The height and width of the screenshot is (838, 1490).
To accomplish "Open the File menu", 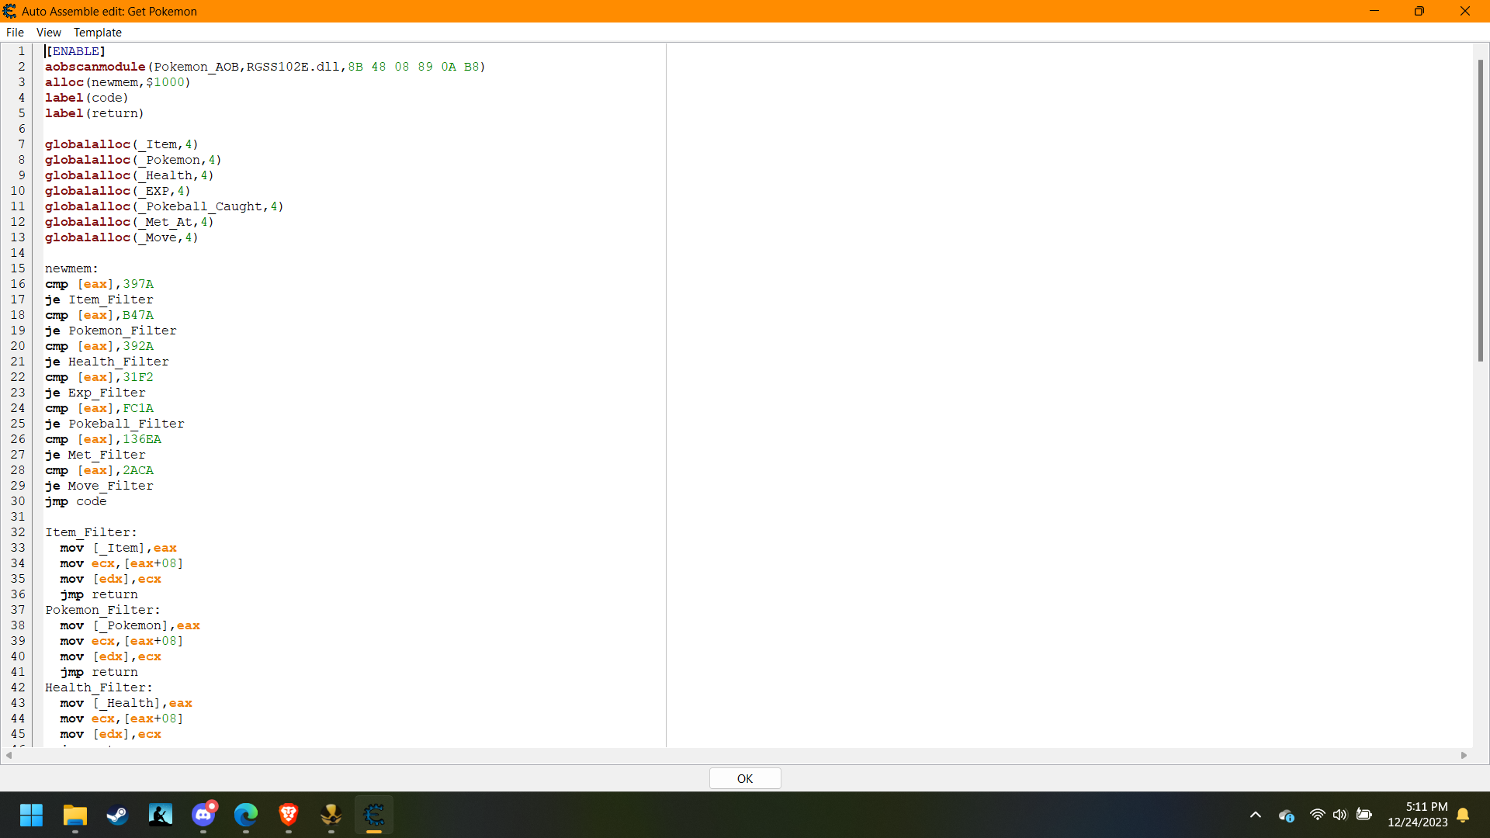I will [x=15, y=32].
